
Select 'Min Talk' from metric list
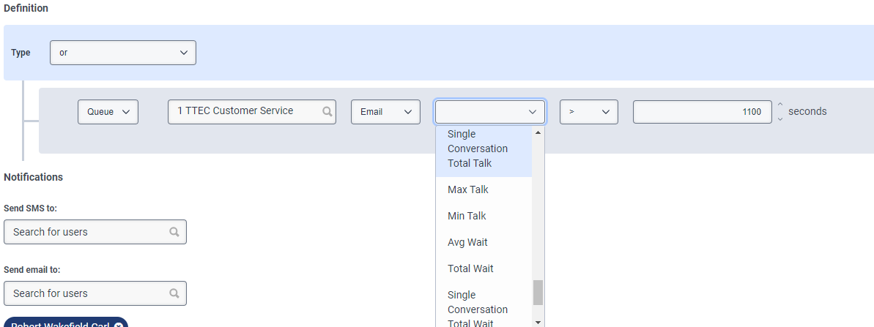[x=467, y=216]
